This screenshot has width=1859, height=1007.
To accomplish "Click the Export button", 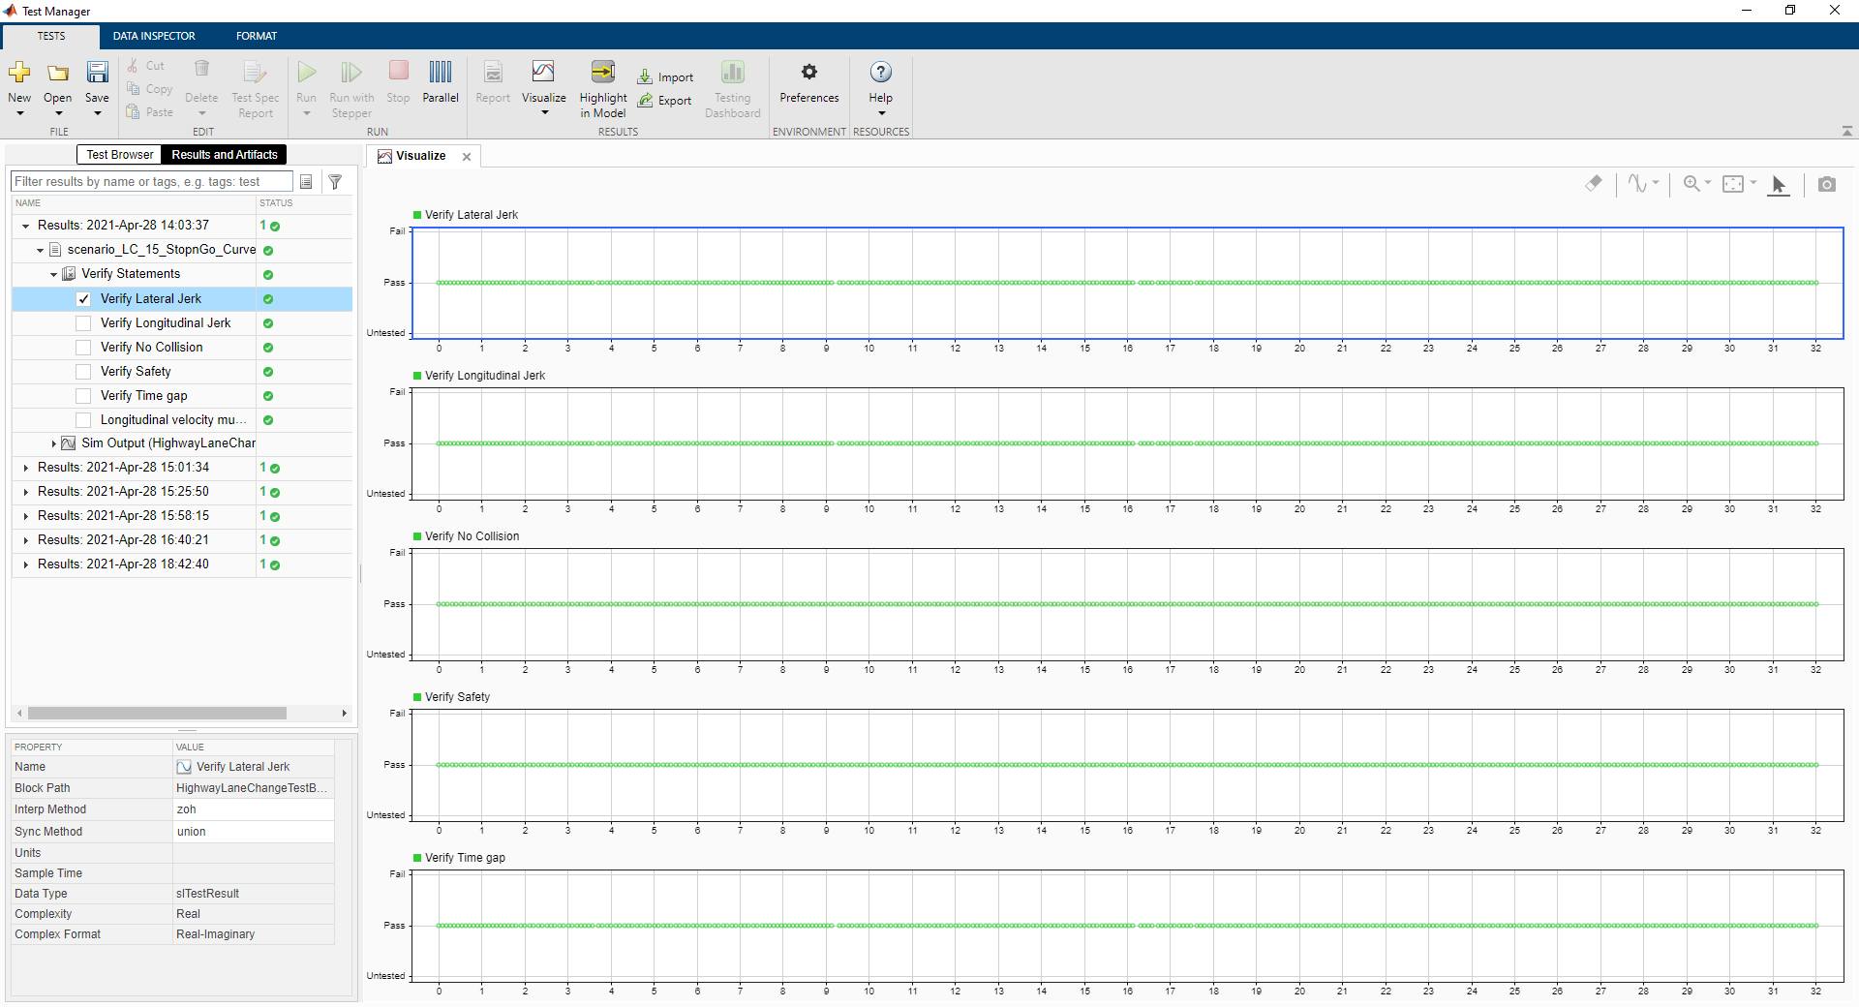I will click(666, 101).
